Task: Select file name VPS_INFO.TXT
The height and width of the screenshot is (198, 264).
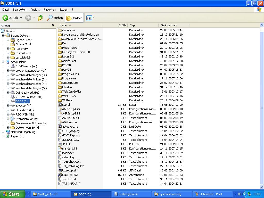Action: (x=71, y=184)
